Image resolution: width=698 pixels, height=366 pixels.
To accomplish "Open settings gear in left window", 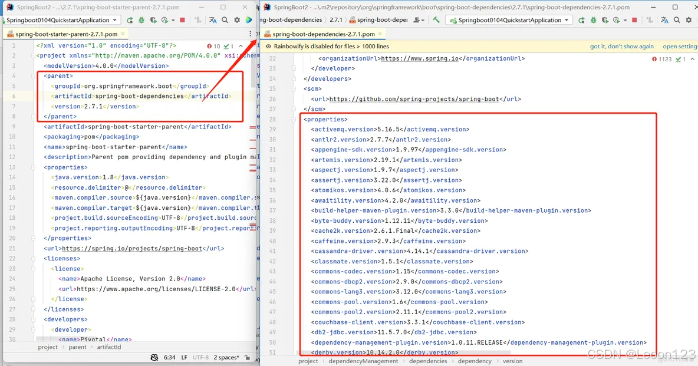I will [x=237, y=20].
